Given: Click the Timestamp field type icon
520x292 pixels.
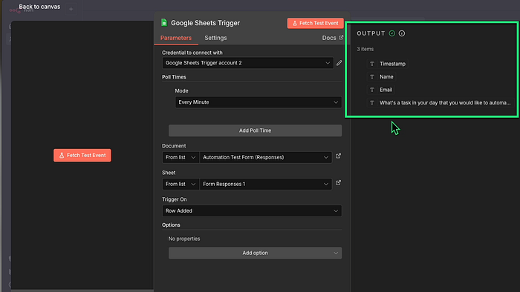Looking at the screenshot, I should pos(371,64).
